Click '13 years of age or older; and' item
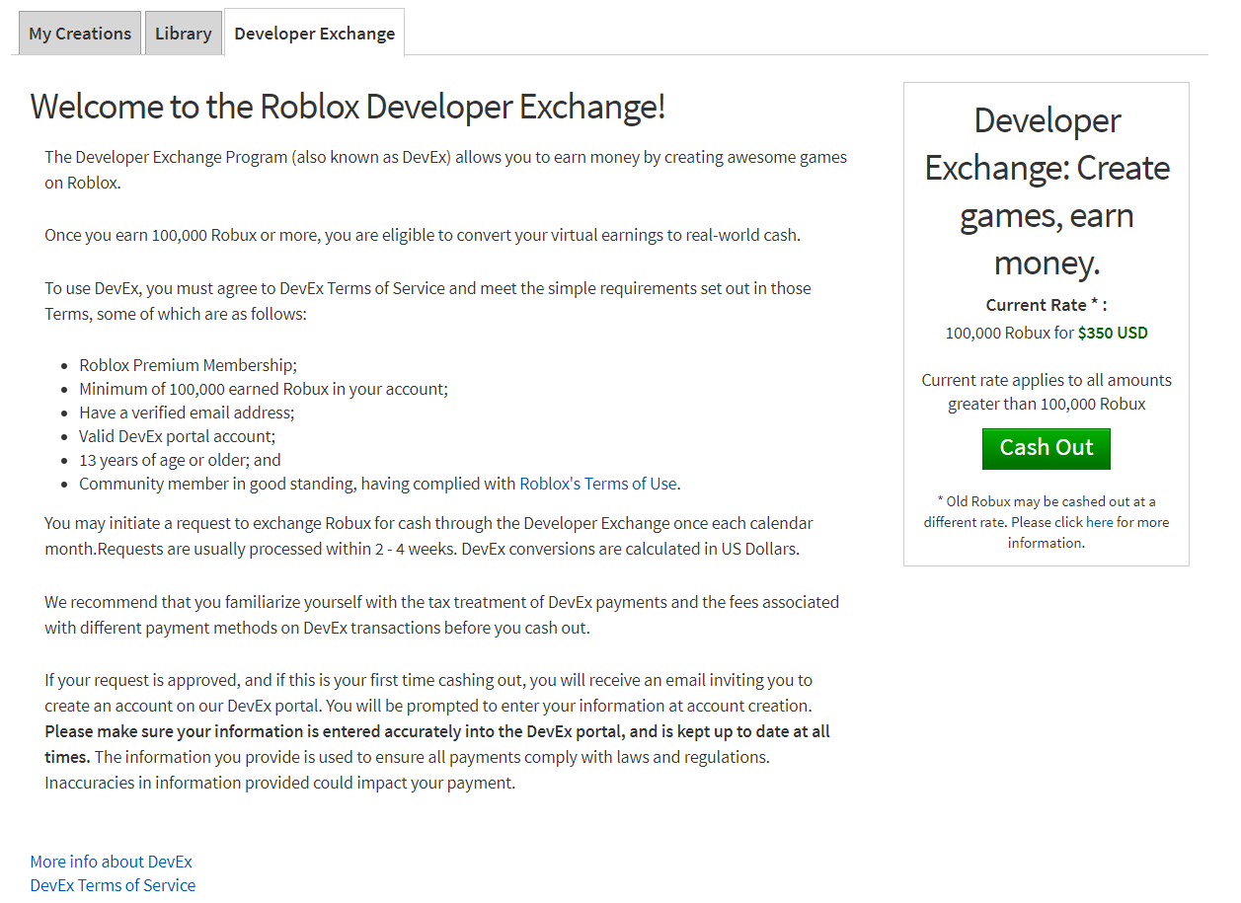Screen dimensions: 1241x903 click(180, 460)
